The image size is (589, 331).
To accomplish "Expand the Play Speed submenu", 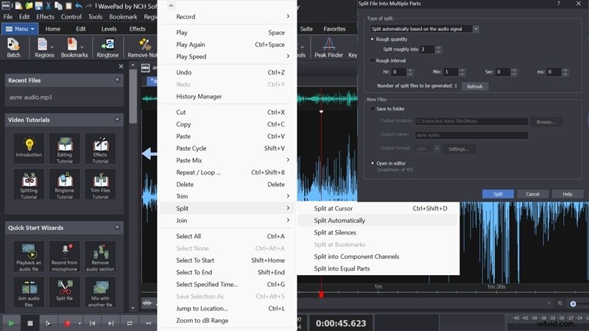I will click(x=228, y=57).
